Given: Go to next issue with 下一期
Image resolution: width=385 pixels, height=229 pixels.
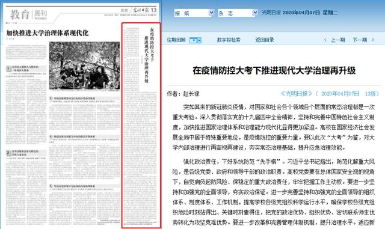Looking at the screenshot, I should click(360, 40).
